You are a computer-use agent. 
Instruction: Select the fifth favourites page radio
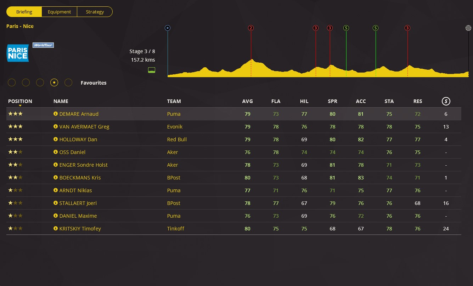(x=68, y=82)
